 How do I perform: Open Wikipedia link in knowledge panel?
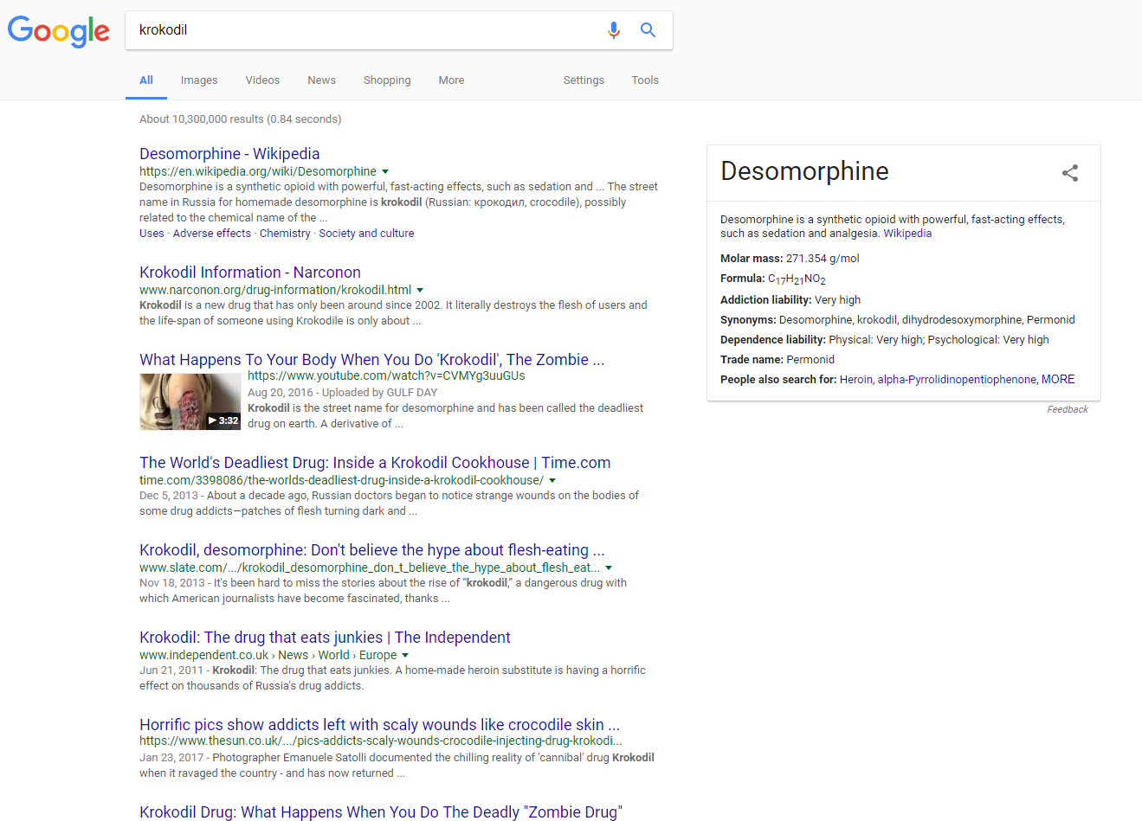coord(907,234)
